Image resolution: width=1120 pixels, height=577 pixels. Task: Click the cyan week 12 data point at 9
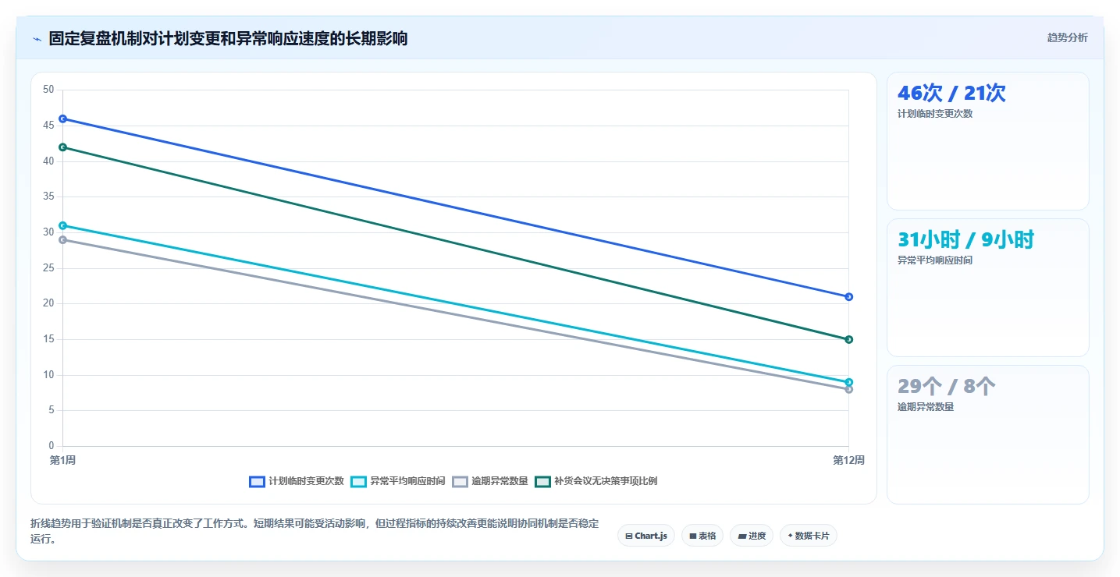tap(848, 382)
